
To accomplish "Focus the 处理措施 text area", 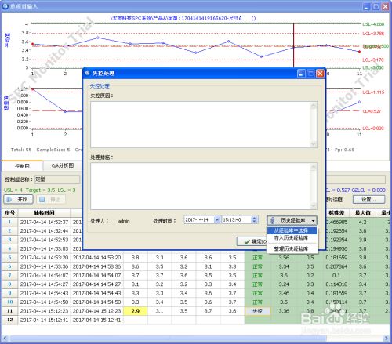I will 201,186.
